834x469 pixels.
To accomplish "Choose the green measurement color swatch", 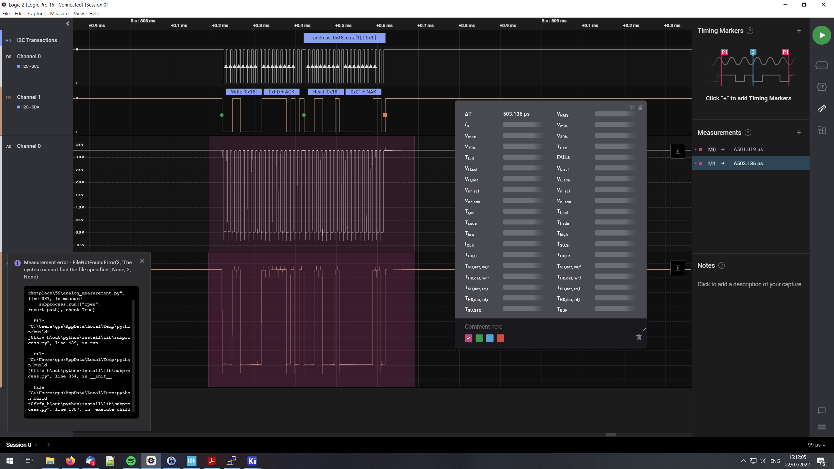I will pos(479,338).
